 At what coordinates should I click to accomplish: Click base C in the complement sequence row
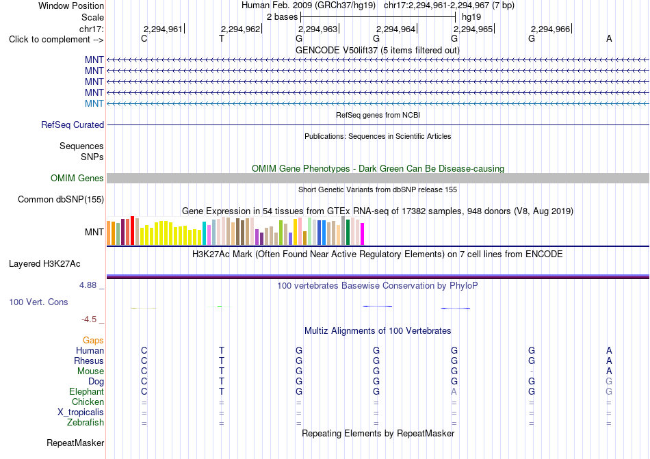(x=144, y=38)
